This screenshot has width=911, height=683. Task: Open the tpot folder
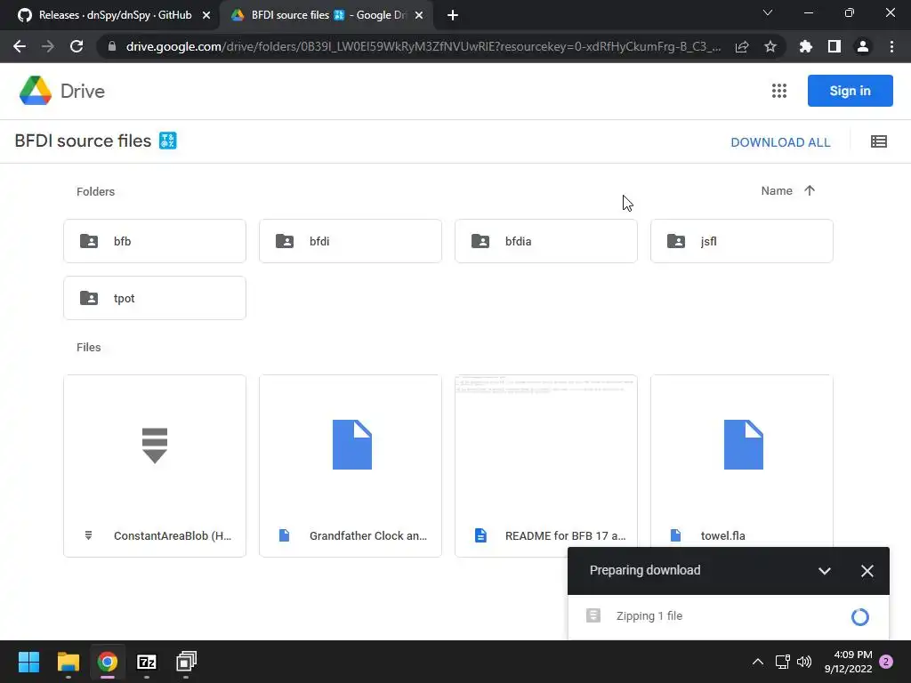point(155,298)
